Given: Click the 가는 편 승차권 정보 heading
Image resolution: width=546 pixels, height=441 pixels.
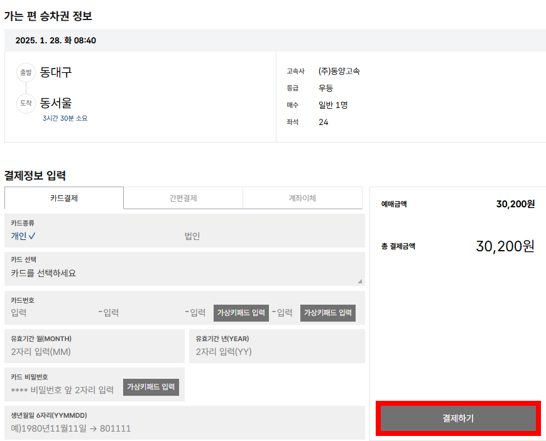Looking at the screenshot, I should 48,16.
